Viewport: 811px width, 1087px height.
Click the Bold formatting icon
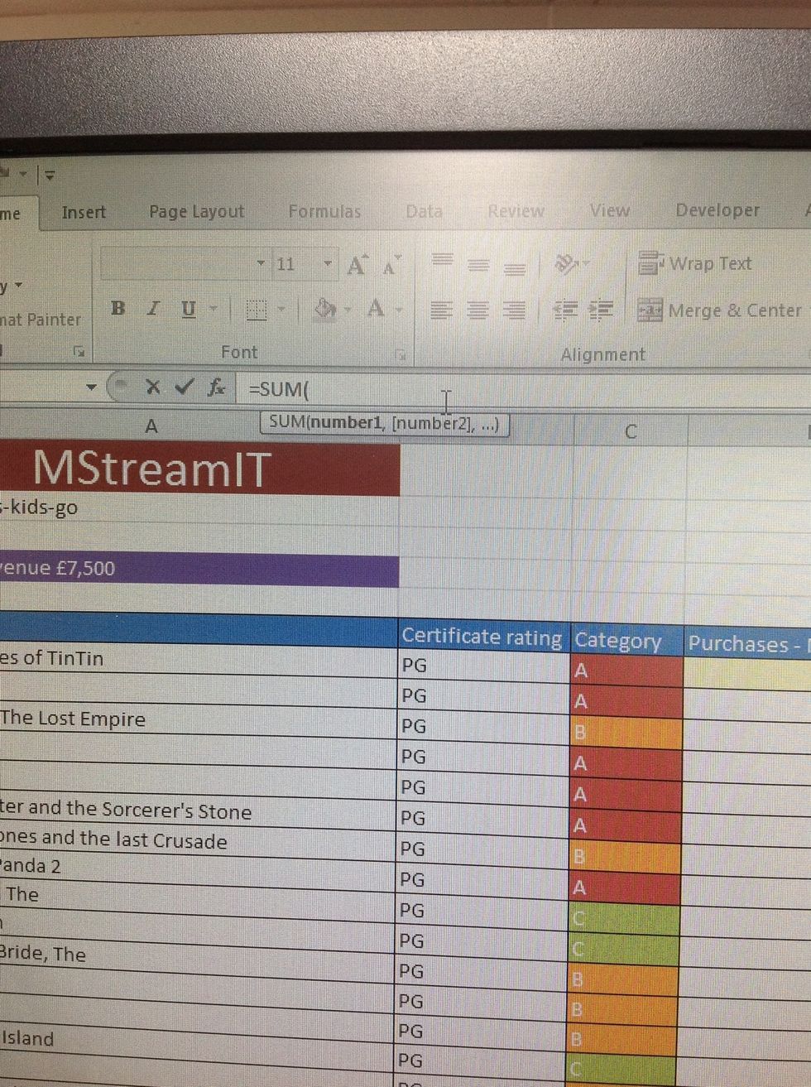[x=118, y=309]
